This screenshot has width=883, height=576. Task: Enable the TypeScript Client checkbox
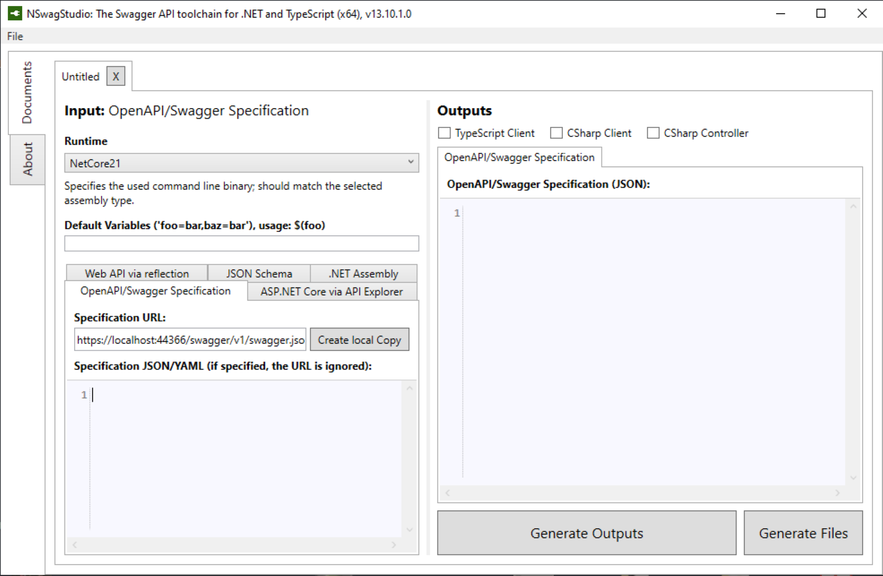coord(444,133)
